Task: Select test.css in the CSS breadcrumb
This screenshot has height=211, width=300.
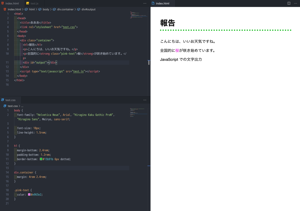Action: (13, 106)
